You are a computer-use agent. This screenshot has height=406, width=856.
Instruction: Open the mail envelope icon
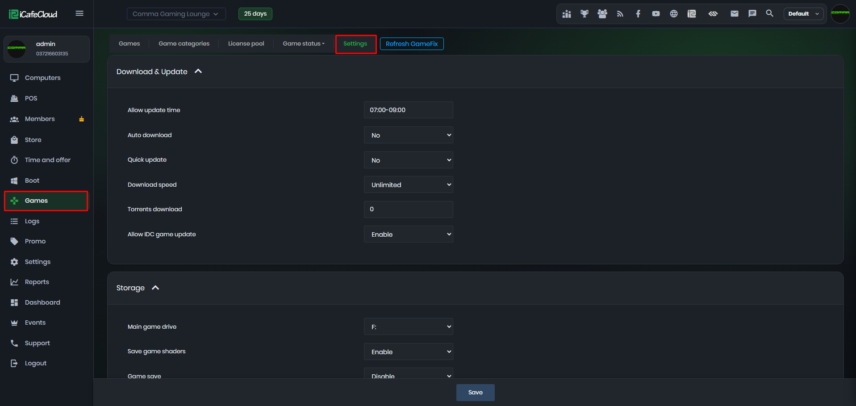pyautogui.click(x=735, y=14)
